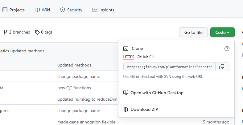The height and width of the screenshot is (125, 243).
Task: Click the ZIP file icon
Action: [126, 109]
